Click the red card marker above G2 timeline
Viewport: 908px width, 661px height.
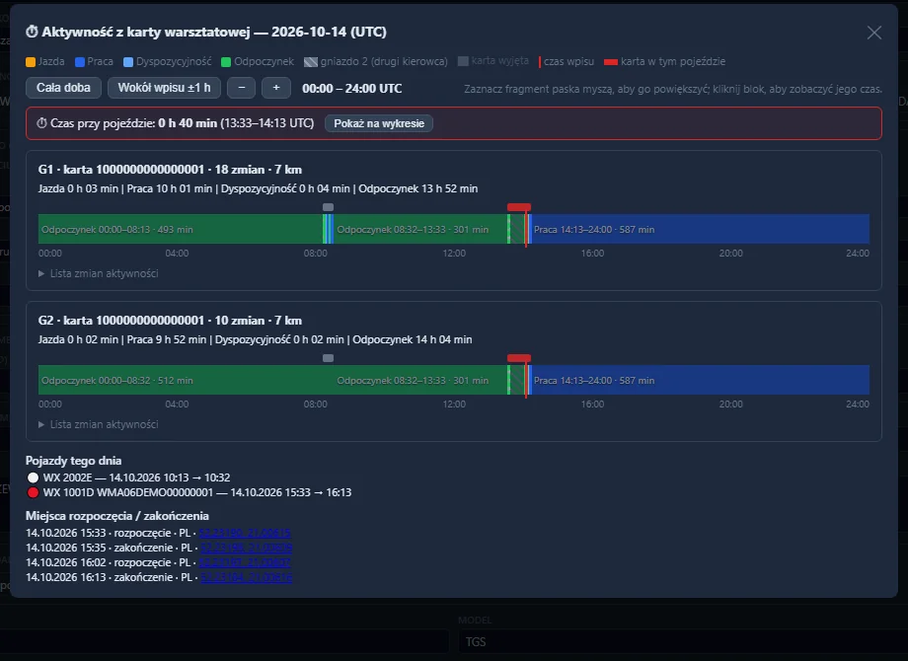point(519,358)
